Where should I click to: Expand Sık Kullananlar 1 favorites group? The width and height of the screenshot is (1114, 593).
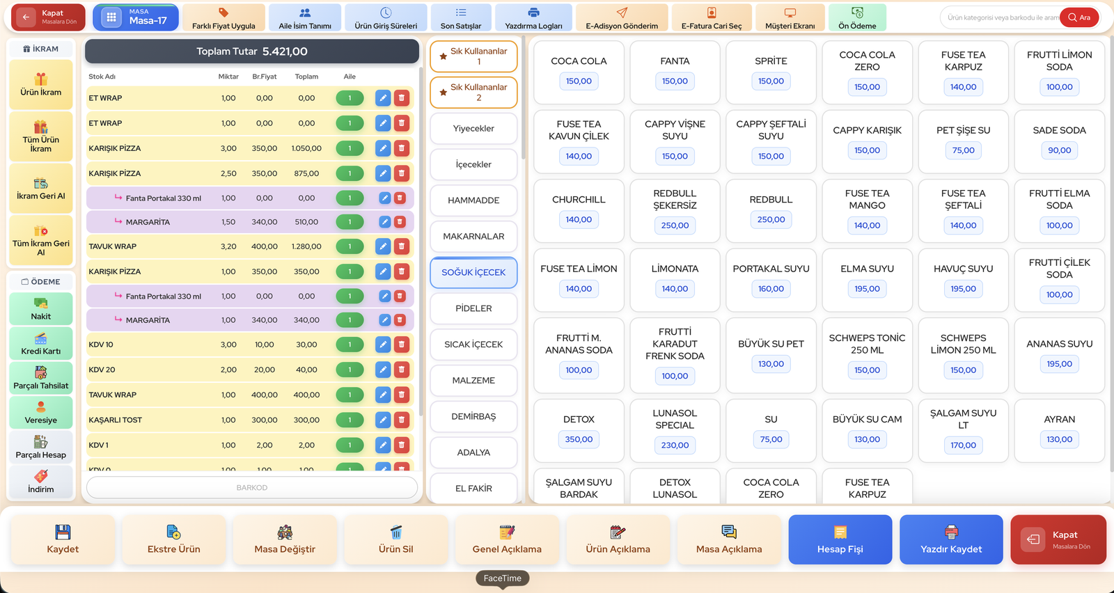(x=473, y=56)
